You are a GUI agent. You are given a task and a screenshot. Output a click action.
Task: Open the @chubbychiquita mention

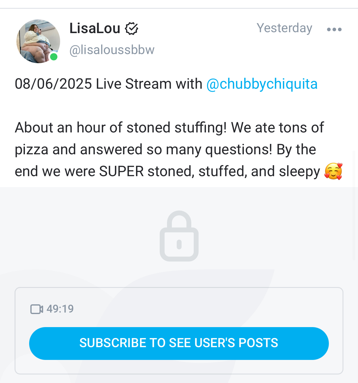pyautogui.click(x=262, y=84)
